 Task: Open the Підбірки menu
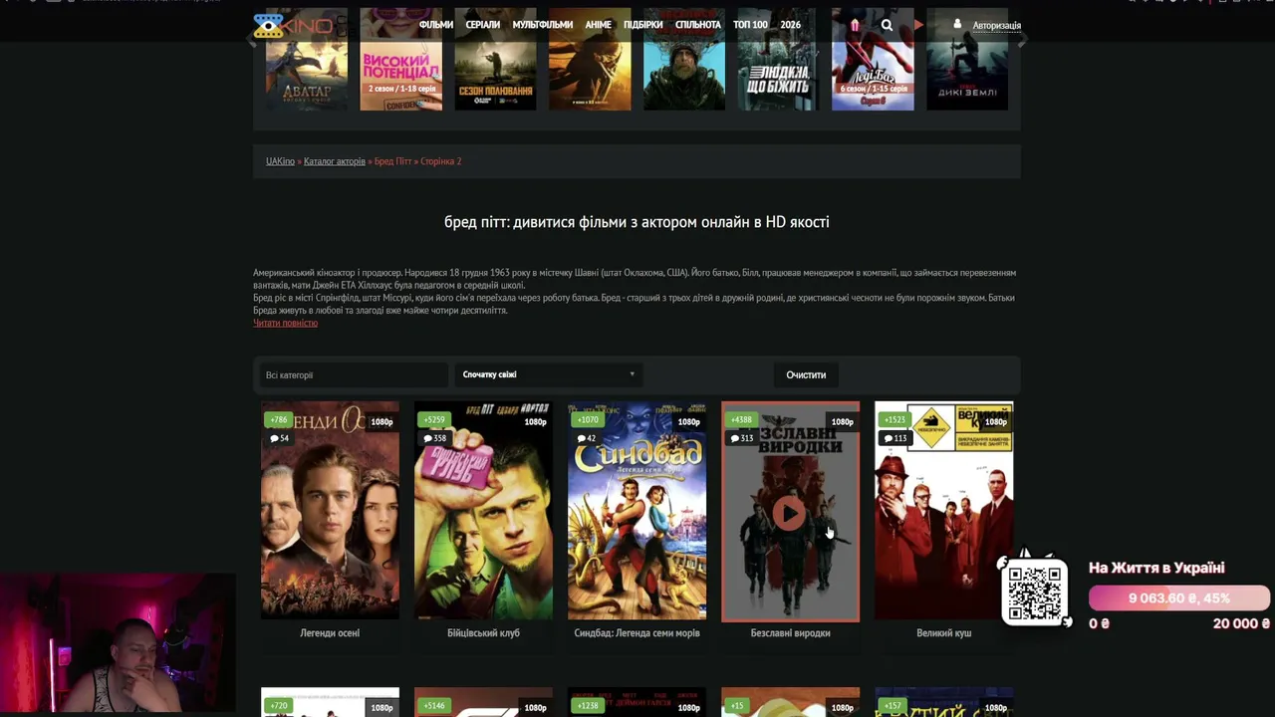642,25
